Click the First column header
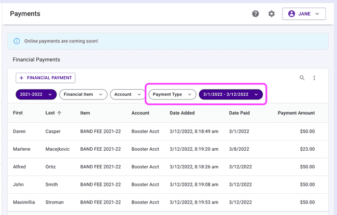Viewport: 337px width, 215px height. (x=18, y=113)
